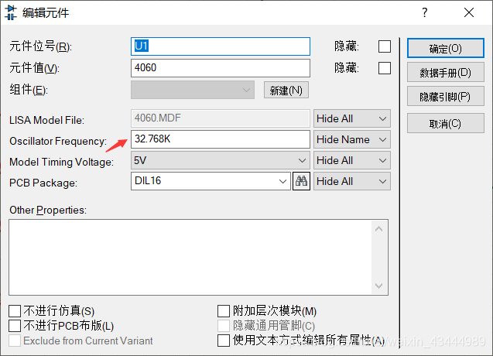Click inside Other Properties text area
This screenshot has width=493, height=356.
(x=190, y=257)
